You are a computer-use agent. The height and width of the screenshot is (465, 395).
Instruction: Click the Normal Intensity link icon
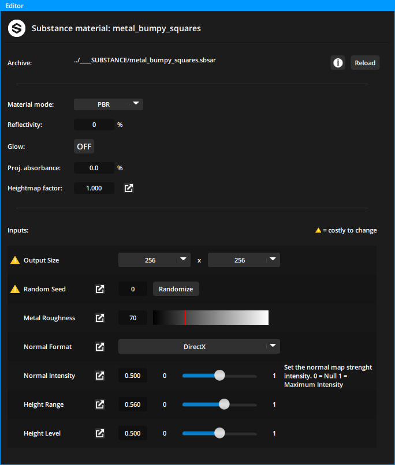tap(100, 376)
